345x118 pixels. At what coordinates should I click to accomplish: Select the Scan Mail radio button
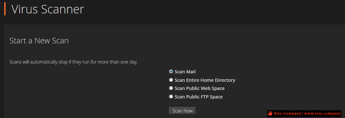click(171, 71)
